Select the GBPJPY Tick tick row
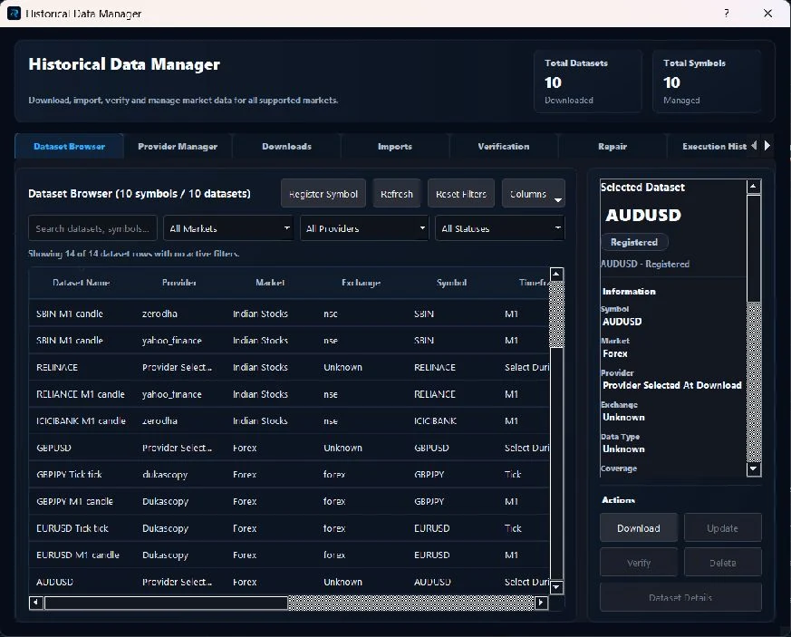Image resolution: width=791 pixels, height=637 pixels. pyautogui.click(x=289, y=474)
